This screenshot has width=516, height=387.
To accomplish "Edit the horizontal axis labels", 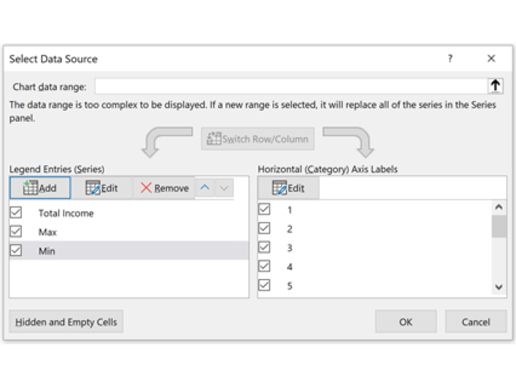I will tap(288, 188).
